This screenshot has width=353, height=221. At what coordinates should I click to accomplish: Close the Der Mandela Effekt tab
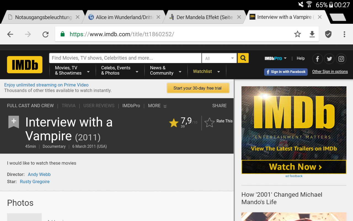tap(239, 17)
